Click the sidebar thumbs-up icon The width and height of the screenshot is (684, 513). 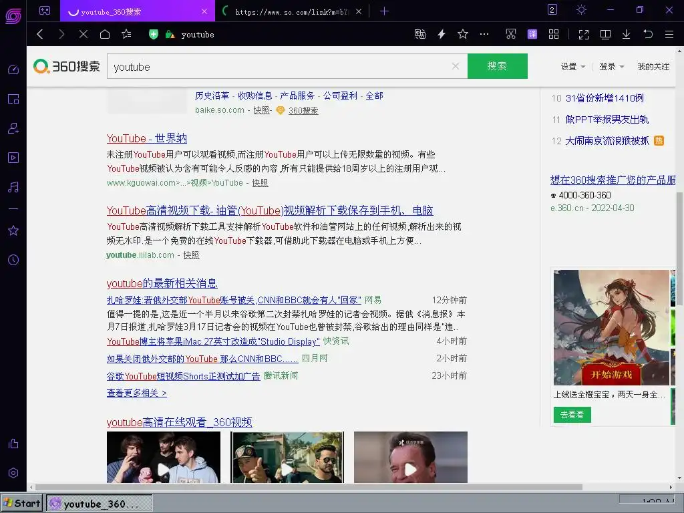click(x=13, y=444)
